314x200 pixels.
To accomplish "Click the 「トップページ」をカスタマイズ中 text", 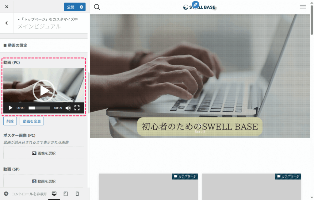I will pos(49,19).
